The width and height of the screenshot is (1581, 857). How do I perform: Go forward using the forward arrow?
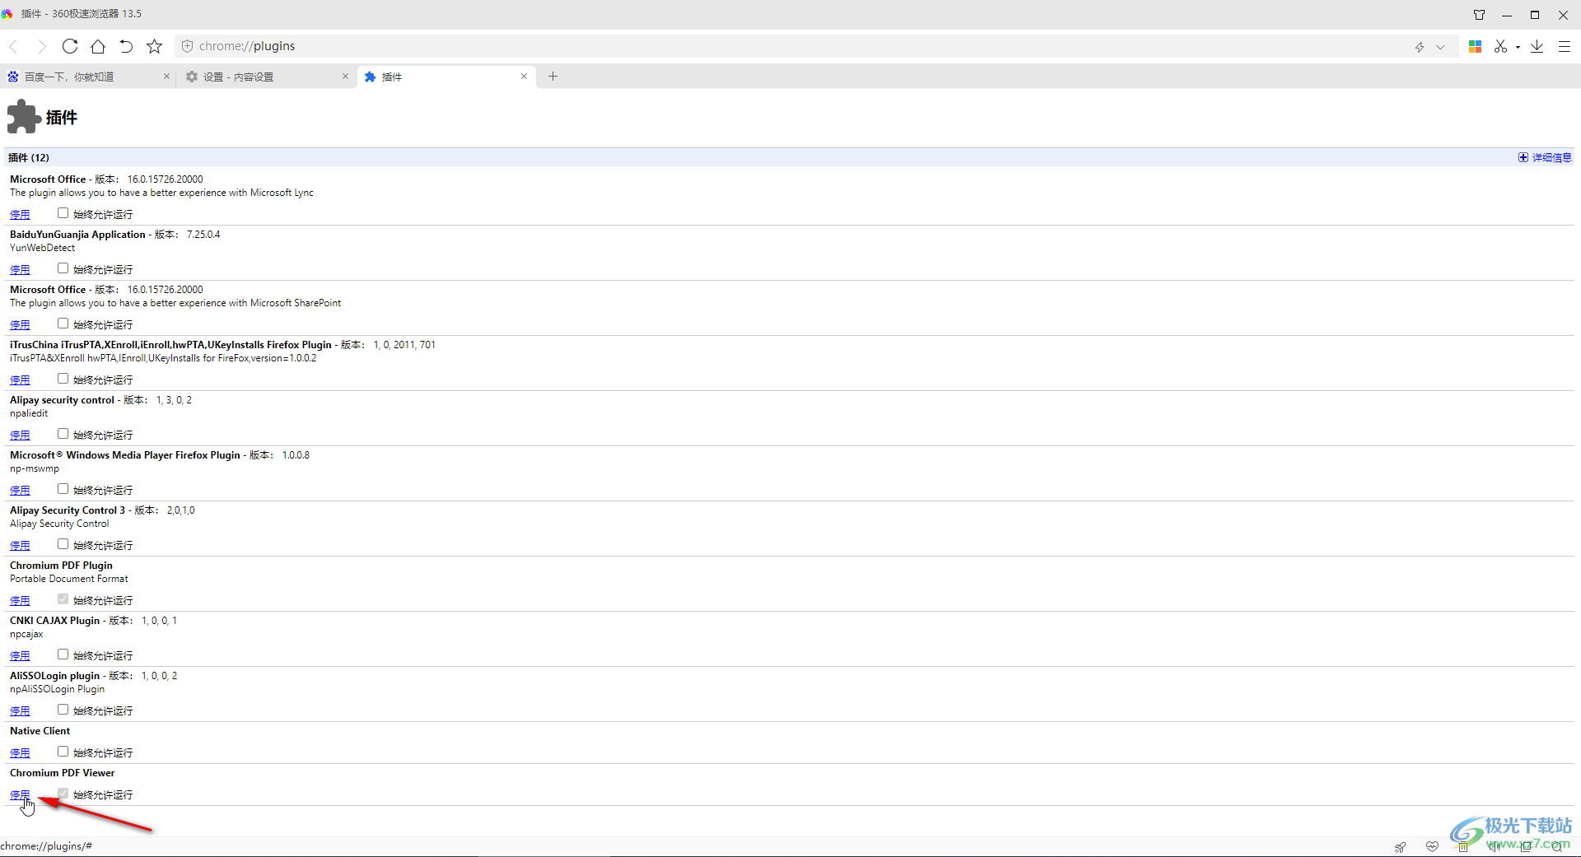pyautogui.click(x=41, y=46)
